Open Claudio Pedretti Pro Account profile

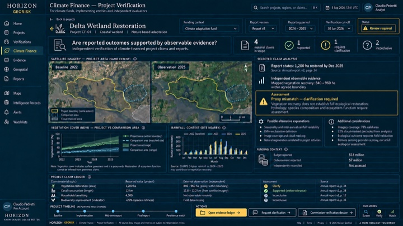pos(20,206)
